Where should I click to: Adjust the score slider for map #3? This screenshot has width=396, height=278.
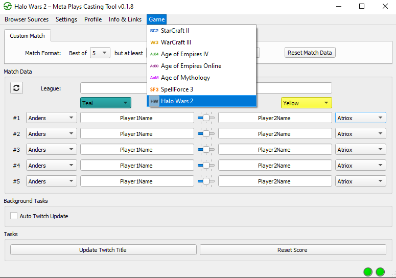point(206,150)
